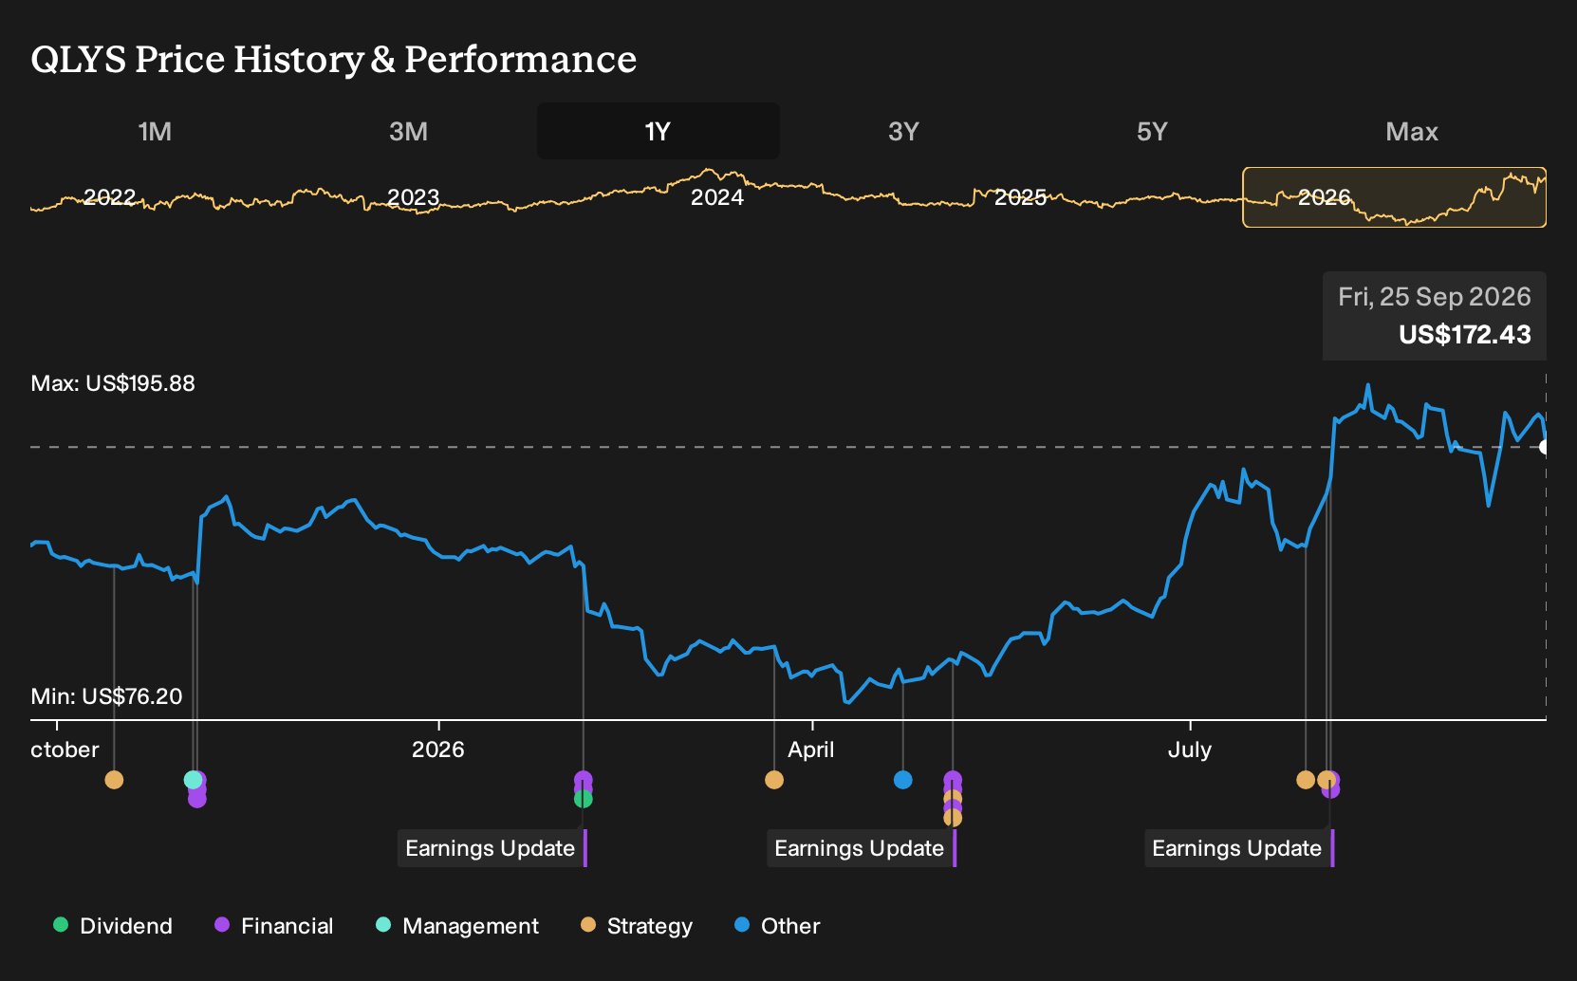
Task: Select the 3M time range tab
Action: coord(408,131)
